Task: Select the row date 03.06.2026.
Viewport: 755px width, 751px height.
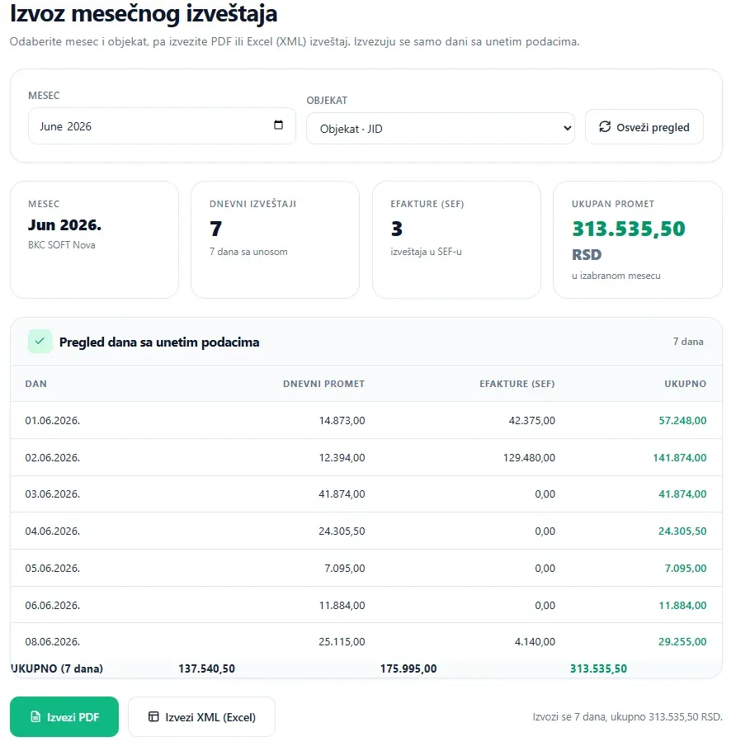Action: (53, 494)
